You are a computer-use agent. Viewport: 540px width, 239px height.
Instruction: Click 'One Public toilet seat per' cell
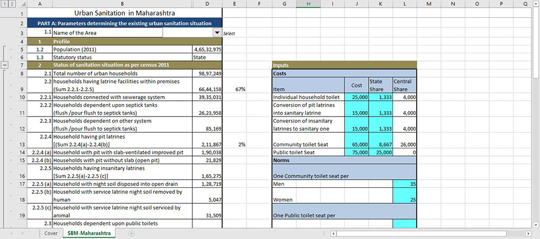coord(344,212)
